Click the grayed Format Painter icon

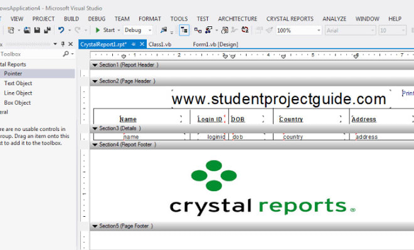(269, 30)
